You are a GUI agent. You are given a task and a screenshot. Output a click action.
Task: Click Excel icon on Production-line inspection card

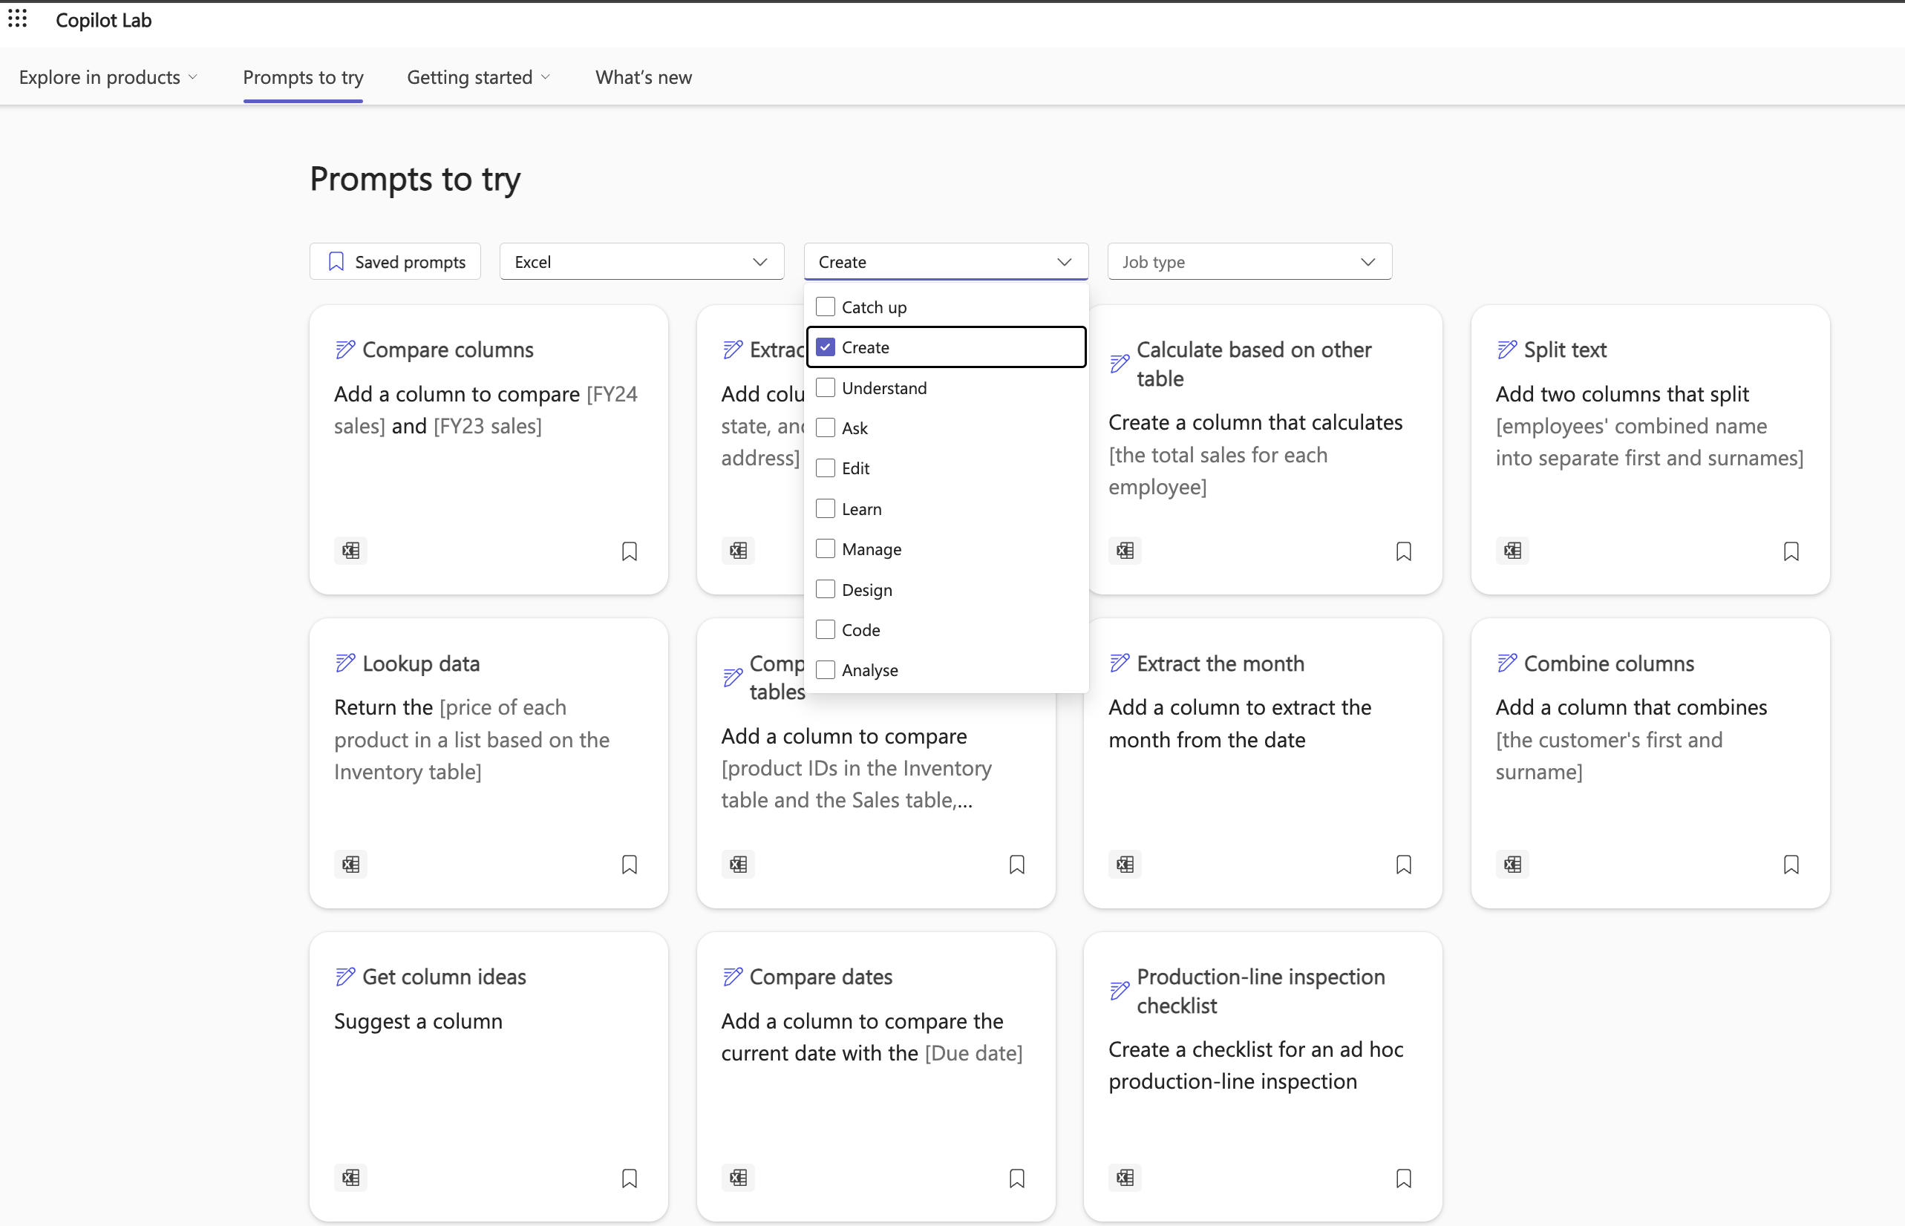[x=1125, y=1178]
